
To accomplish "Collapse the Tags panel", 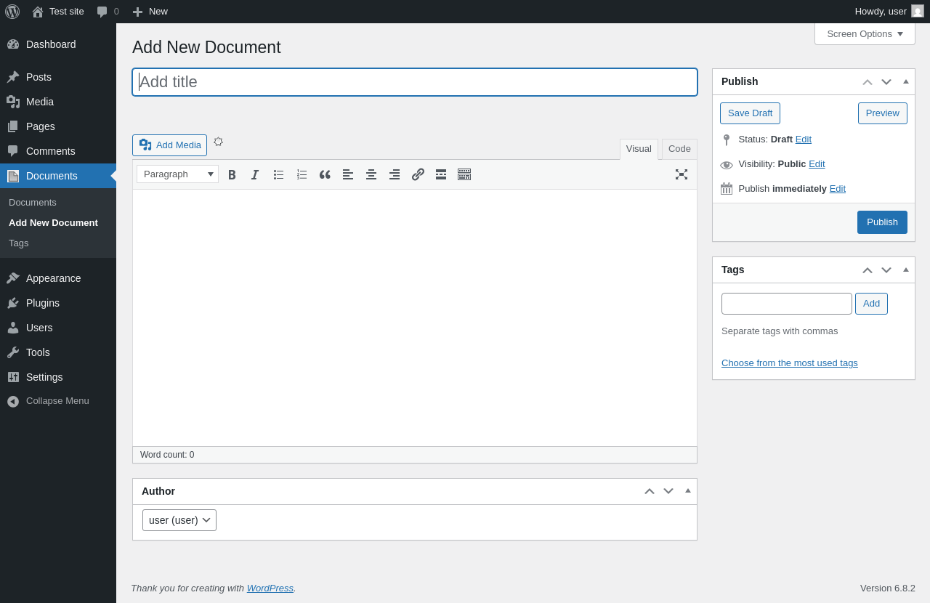I will point(906,270).
